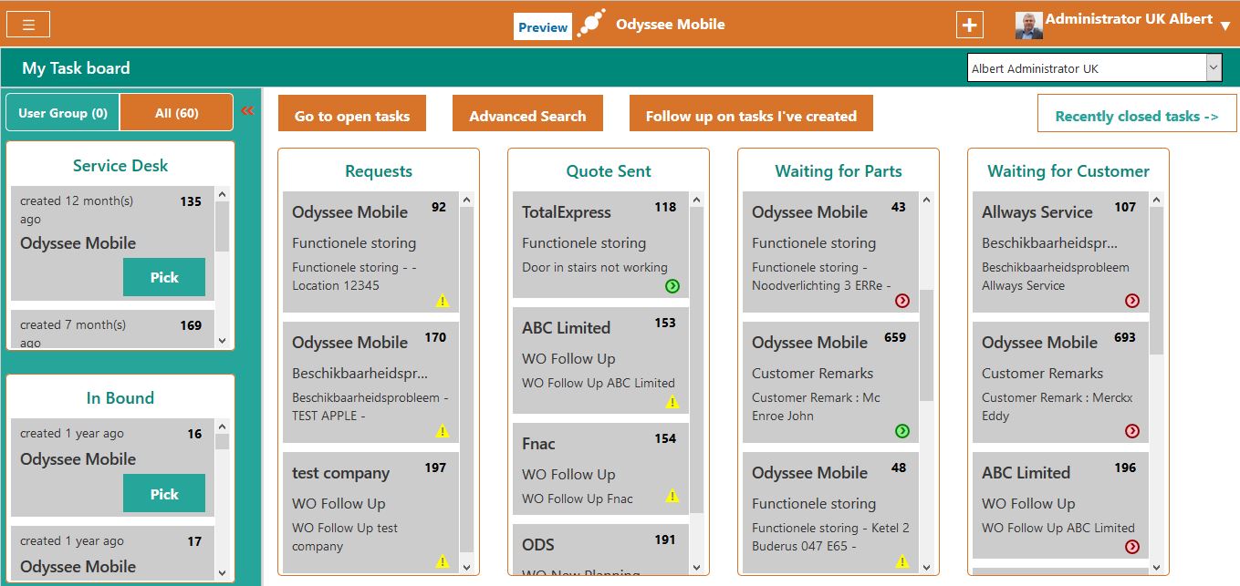This screenshot has height=586, width=1240.
Task: Click green arrow icon on task 659
Action: pyautogui.click(x=902, y=431)
